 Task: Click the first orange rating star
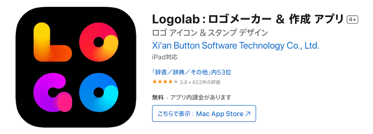[155, 82]
